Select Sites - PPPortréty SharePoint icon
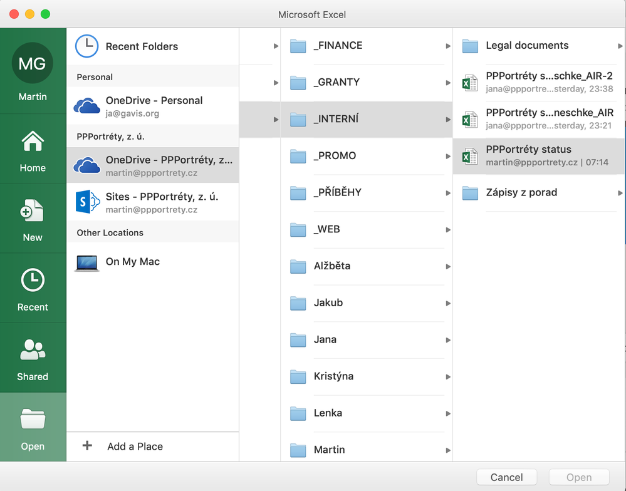The width and height of the screenshot is (626, 491). 86,202
